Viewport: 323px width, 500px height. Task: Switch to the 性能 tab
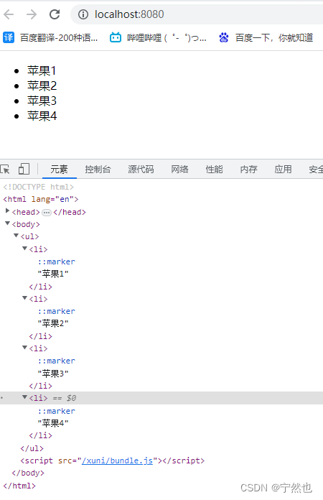coord(214,170)
